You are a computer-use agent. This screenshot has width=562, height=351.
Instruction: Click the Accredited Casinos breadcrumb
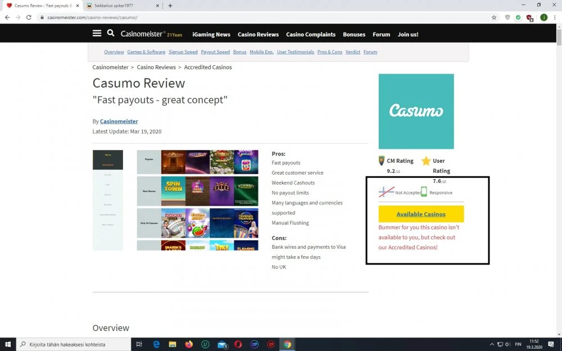(208, 67)
